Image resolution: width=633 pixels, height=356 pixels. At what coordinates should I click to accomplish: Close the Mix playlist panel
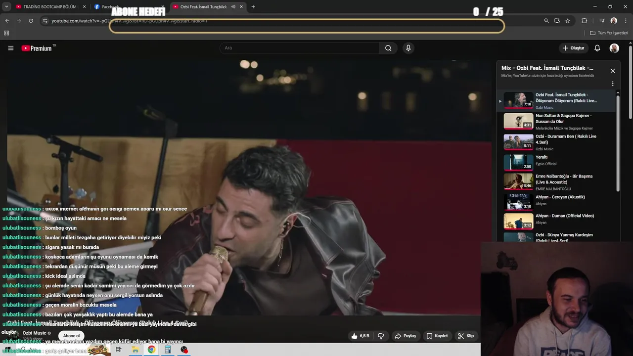(613, 71)
